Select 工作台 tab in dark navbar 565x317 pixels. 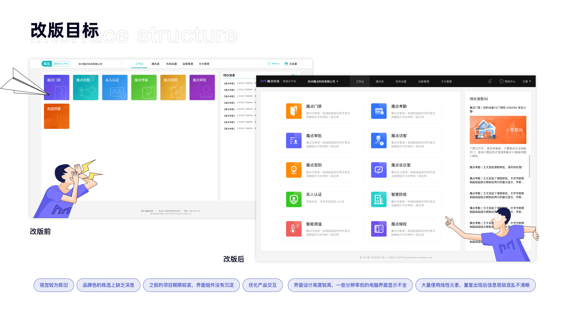click(360, 81)
